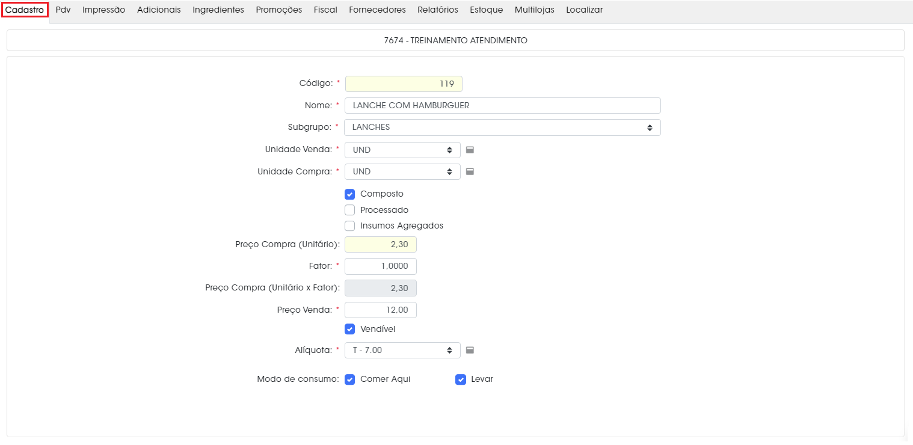Open the Promoções tab
Image resolution: width=913 pixels, height=445 pixels.
coord(279,10)
